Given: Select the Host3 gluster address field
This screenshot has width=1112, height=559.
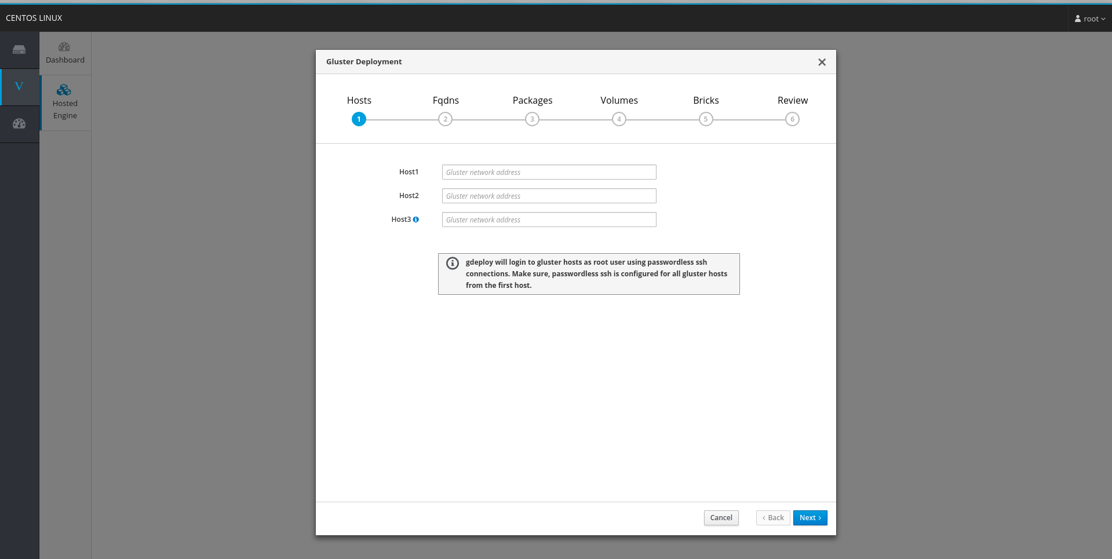Looking at the screenshot, I should point(549,220).
